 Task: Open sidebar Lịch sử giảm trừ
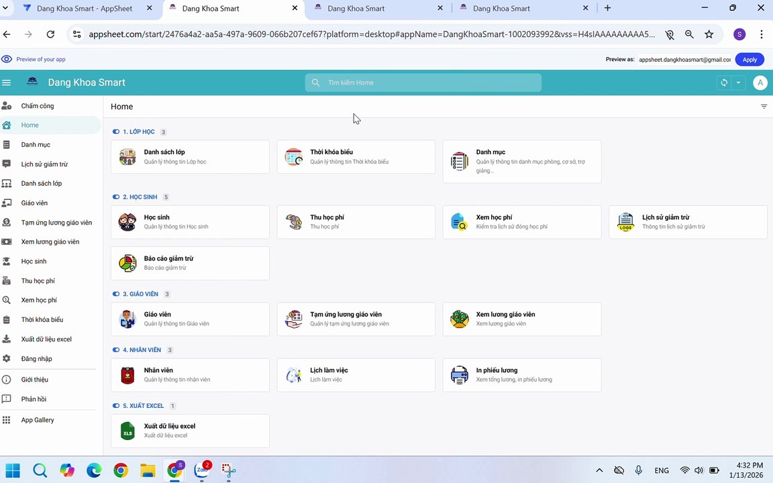[50, 164]
